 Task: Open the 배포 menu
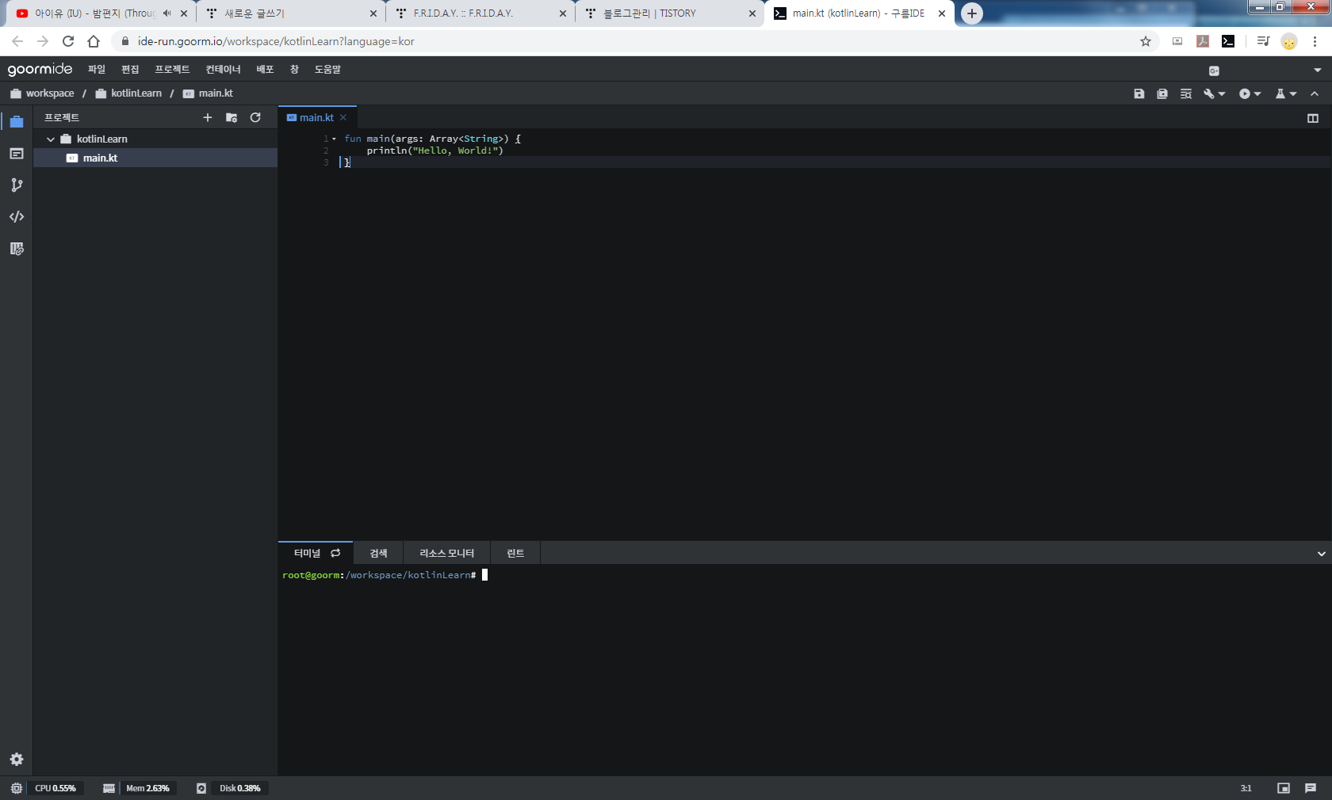pyautogui.click(x=265, y=70)
